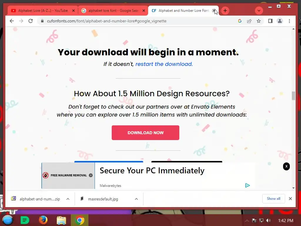Open the Chrome three-dot menu
Viewport: 301px width, 226px height.
click(289, 21)
